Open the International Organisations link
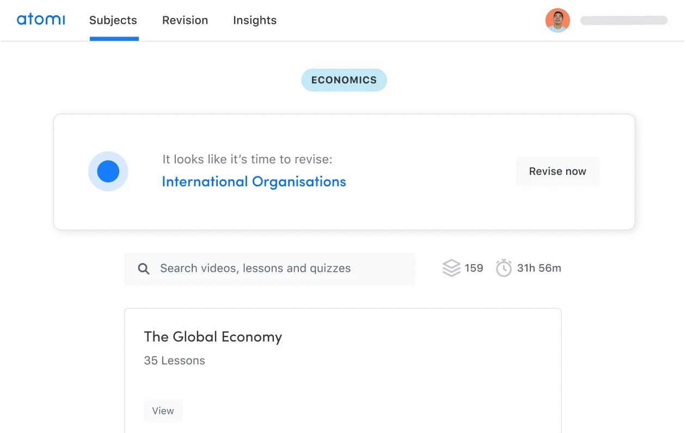Viewport: 686px width, 433px height. click(x=254, y=182)
